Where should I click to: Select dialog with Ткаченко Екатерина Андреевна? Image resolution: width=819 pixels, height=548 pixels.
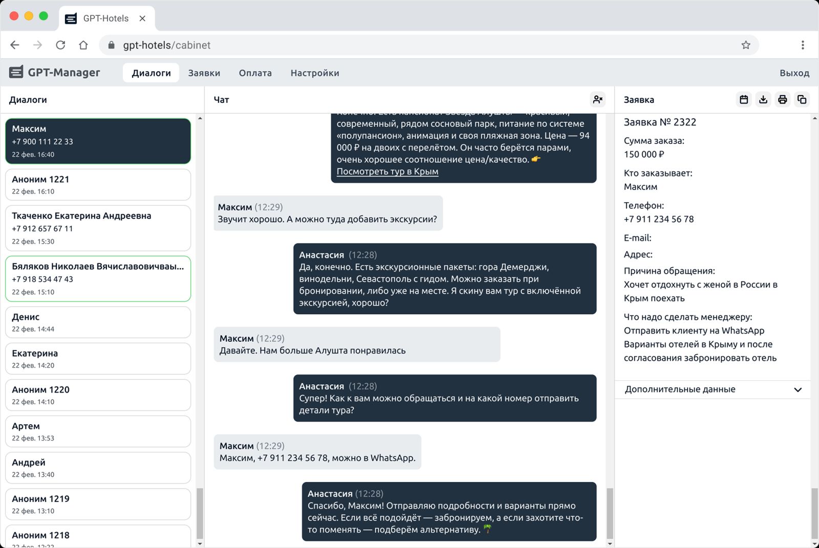coord(98,228)
